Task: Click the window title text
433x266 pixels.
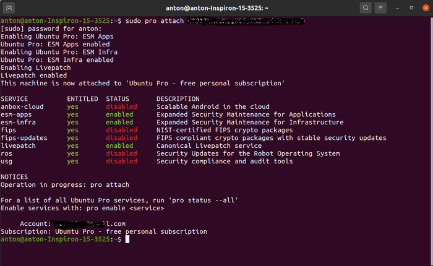Action: pos(216,8)
